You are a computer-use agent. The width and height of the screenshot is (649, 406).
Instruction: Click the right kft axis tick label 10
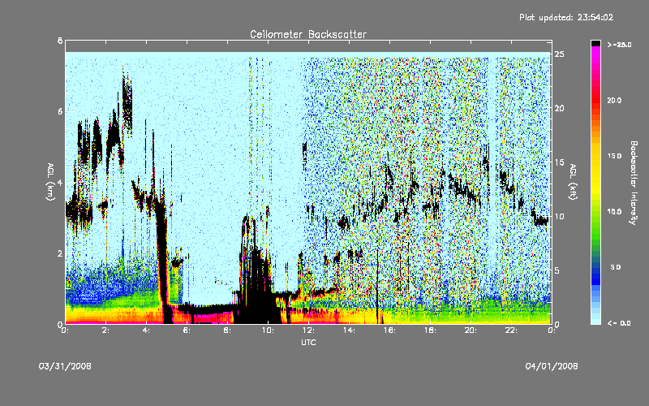[559, 216]
